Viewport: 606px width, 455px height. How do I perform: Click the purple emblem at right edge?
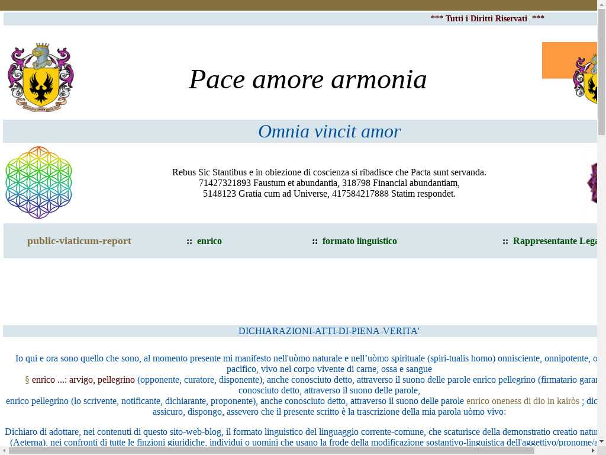(x=591, y=183)
